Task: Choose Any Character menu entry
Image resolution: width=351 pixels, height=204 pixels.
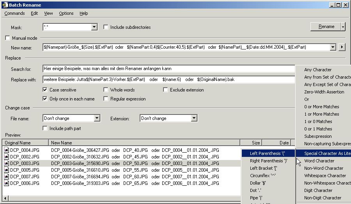Action: coord(323,69)
